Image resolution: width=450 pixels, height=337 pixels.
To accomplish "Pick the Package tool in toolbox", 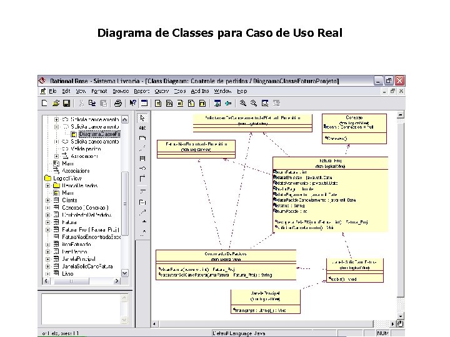I will tap(142, 202).
